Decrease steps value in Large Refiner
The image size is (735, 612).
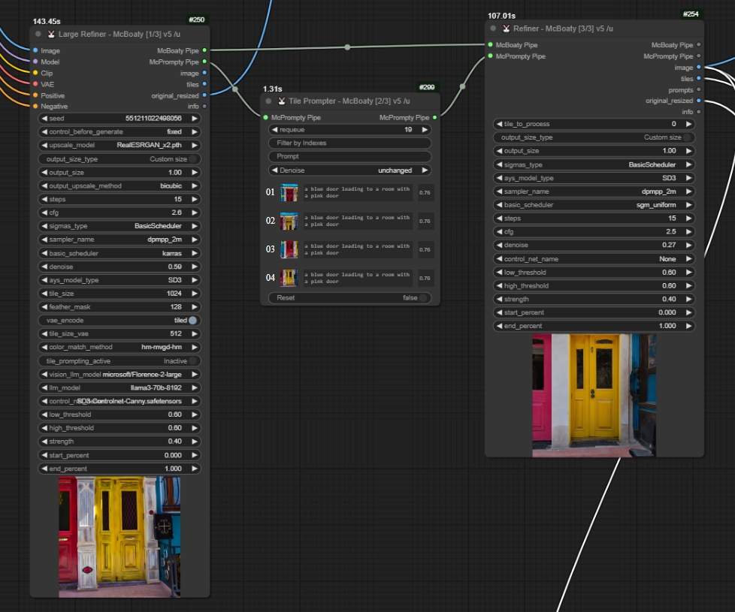pyautogui.click(x=44, y=200)
